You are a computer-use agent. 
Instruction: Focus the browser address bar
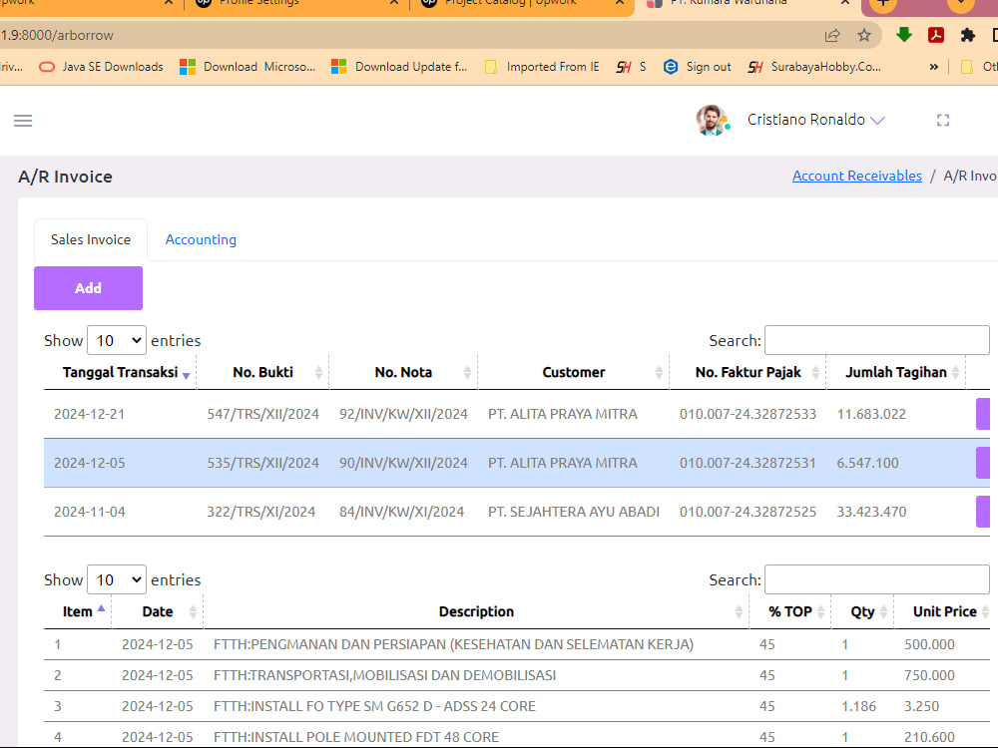coord(407,36)
